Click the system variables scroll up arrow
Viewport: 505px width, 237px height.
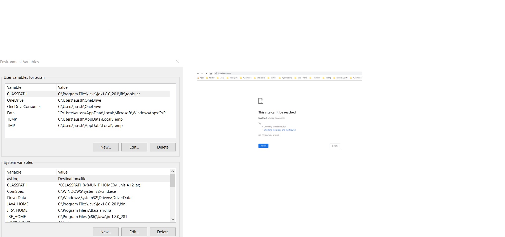tap(173, 171)
